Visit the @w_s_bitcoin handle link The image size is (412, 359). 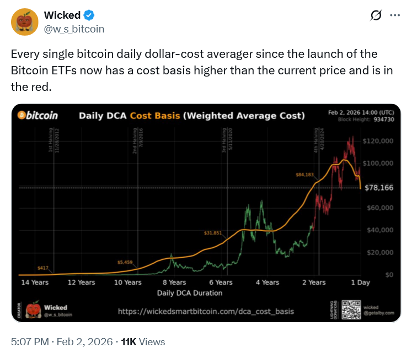tap(74, 29)
